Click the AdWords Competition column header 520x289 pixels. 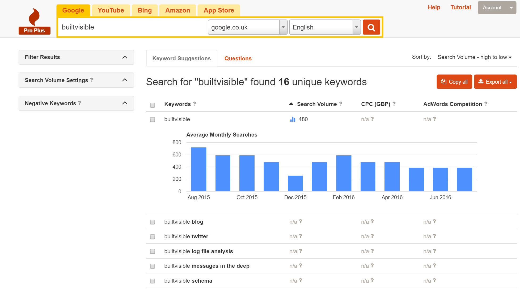453,104
